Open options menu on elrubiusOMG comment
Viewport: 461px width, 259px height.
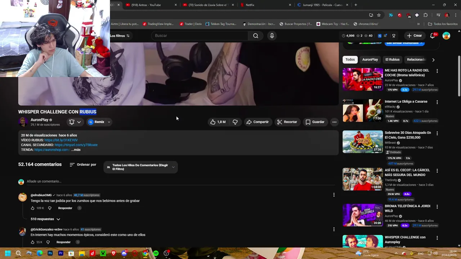pos(334,195)
